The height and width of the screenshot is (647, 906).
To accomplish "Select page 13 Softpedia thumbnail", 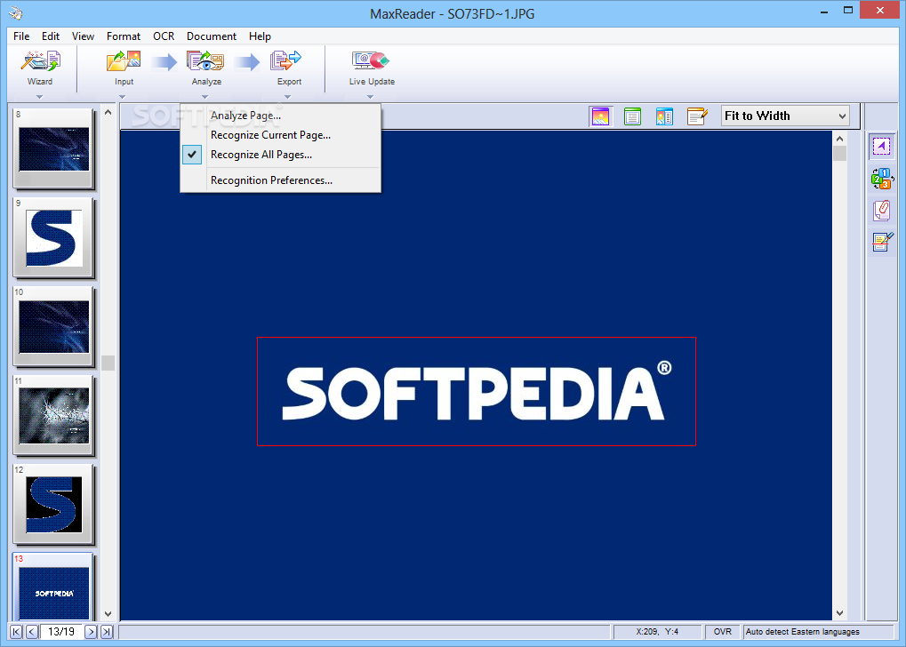I will (x=53, y=587).
